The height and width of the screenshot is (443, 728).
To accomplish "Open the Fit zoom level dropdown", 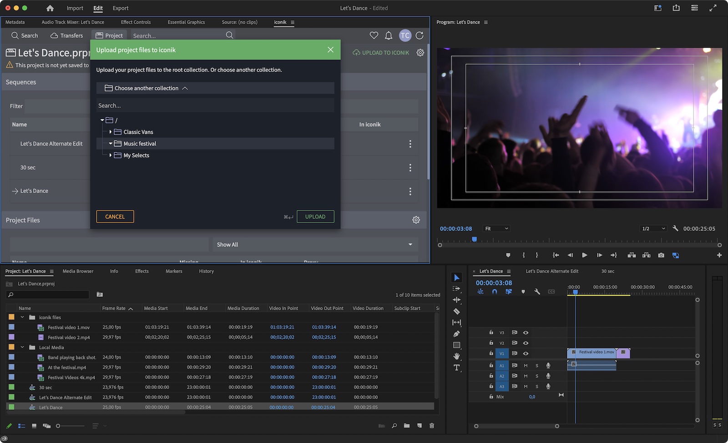I will click(x=496, y=228).
